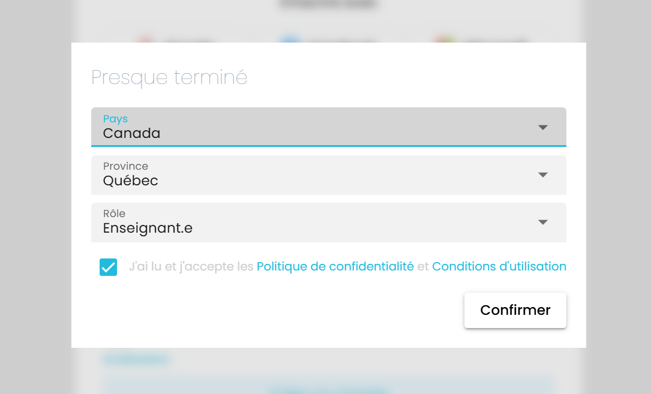The height and width of the screenshot is (394, 651).
Task: Click the selected value "Canada"
Action: pos(131,133)
